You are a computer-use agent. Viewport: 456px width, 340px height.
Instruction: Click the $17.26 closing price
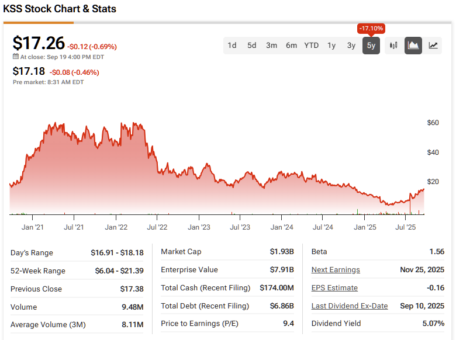click(39, 43)
